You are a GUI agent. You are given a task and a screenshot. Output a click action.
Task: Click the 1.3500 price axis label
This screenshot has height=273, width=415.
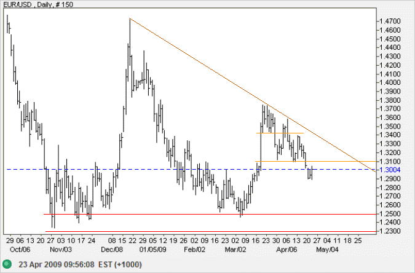coord(390,126)
